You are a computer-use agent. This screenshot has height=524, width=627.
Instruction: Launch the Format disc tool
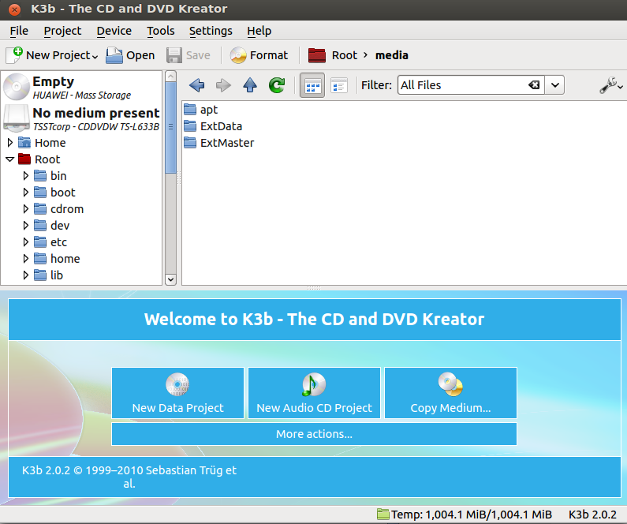pyautogui.click(x=259, y=55)
